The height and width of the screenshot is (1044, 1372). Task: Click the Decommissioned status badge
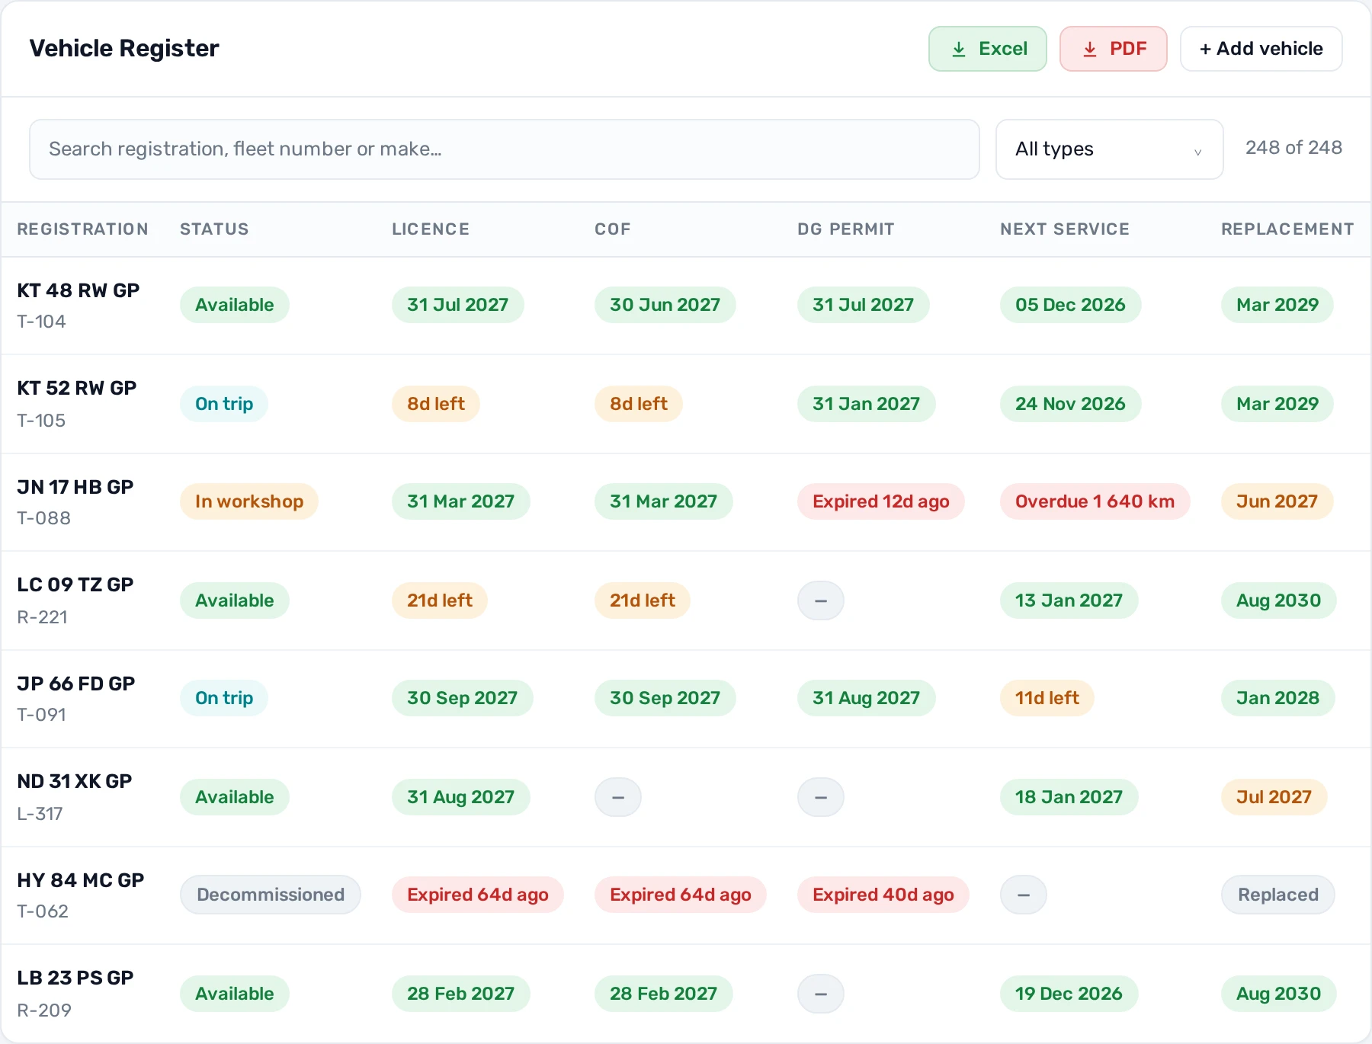tap(271, 895)
